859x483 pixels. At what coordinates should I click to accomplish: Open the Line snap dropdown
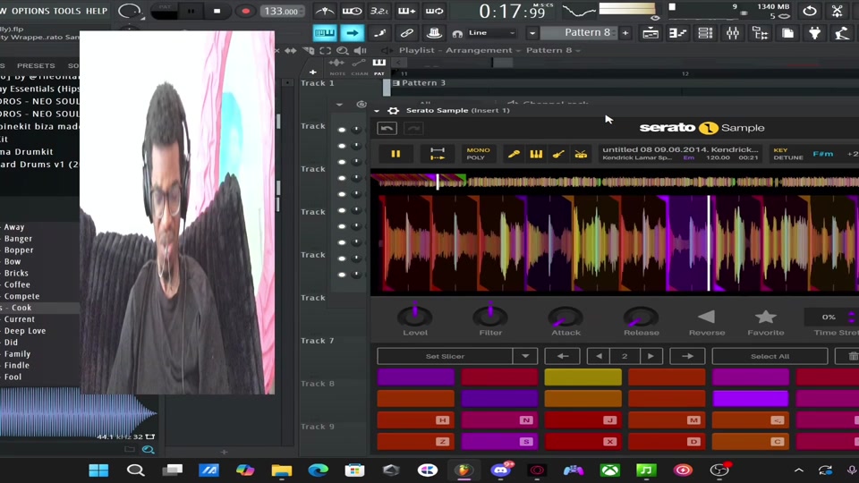491,33
